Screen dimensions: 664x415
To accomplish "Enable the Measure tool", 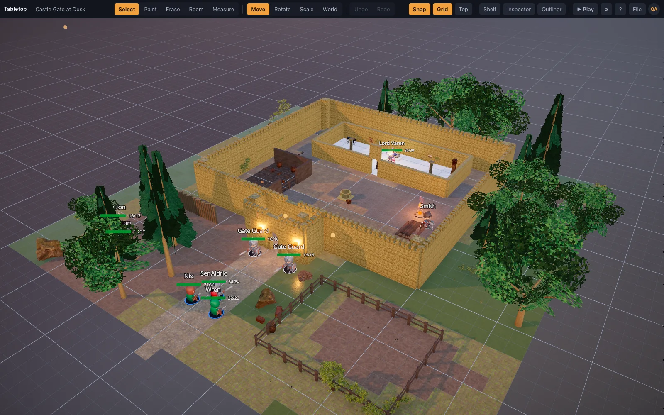I will coord(223,9).
